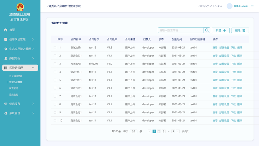The height and width of the screenshot is (146, 259).
Task: Select 智能合约管理 submenu item
Action: click(x=16, y=82)
